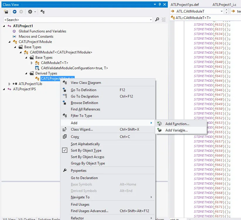Open Class View Settings gear icon

coord(30,12)
